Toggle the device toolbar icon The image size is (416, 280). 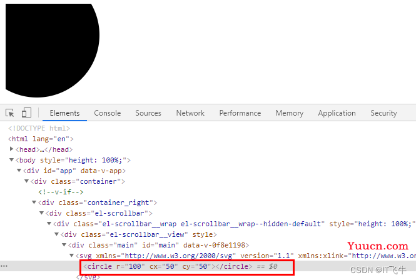[26, 112]
